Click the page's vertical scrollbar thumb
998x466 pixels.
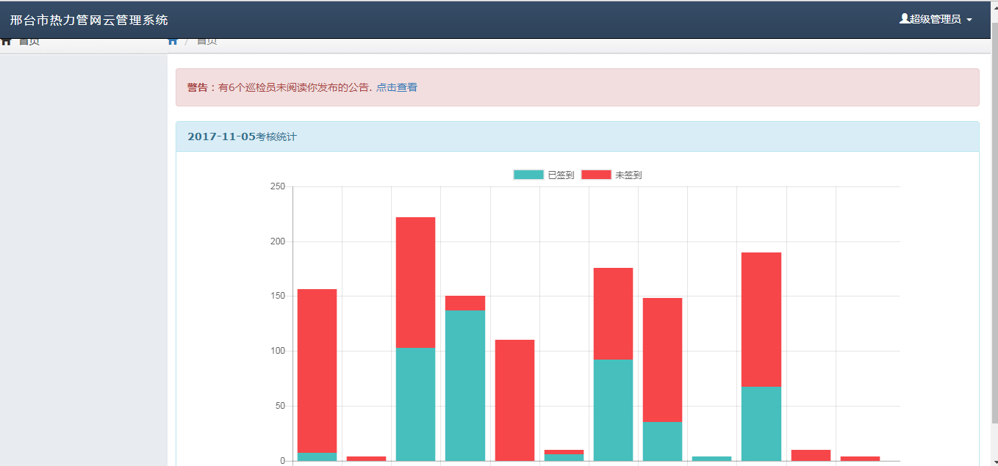[x=994, y=220]
